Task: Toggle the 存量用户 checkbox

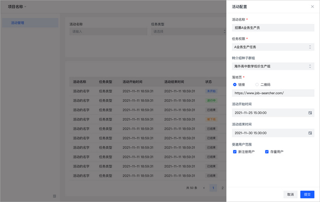Action: point(266,152)
